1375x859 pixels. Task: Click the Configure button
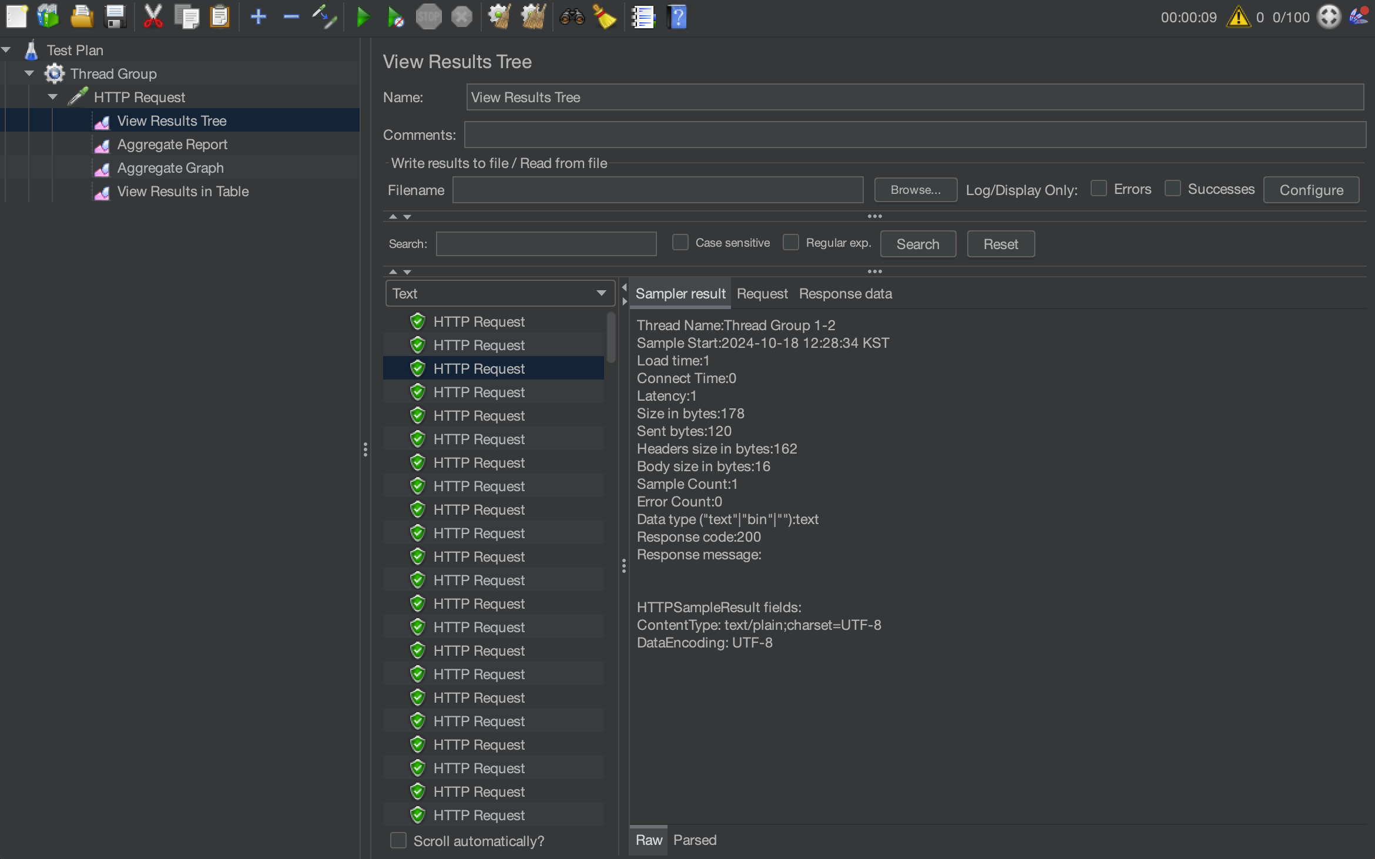(1311, 190)
